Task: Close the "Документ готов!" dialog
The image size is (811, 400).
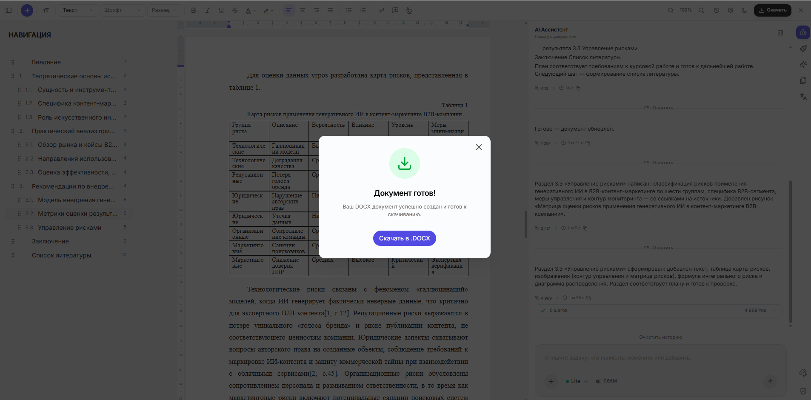Action: [x=479, y=147]
